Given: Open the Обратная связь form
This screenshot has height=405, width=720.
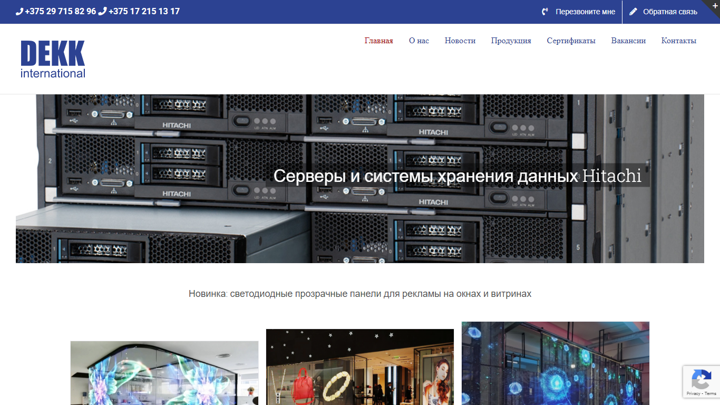Looking at the screenshot, I should point(670,12).
